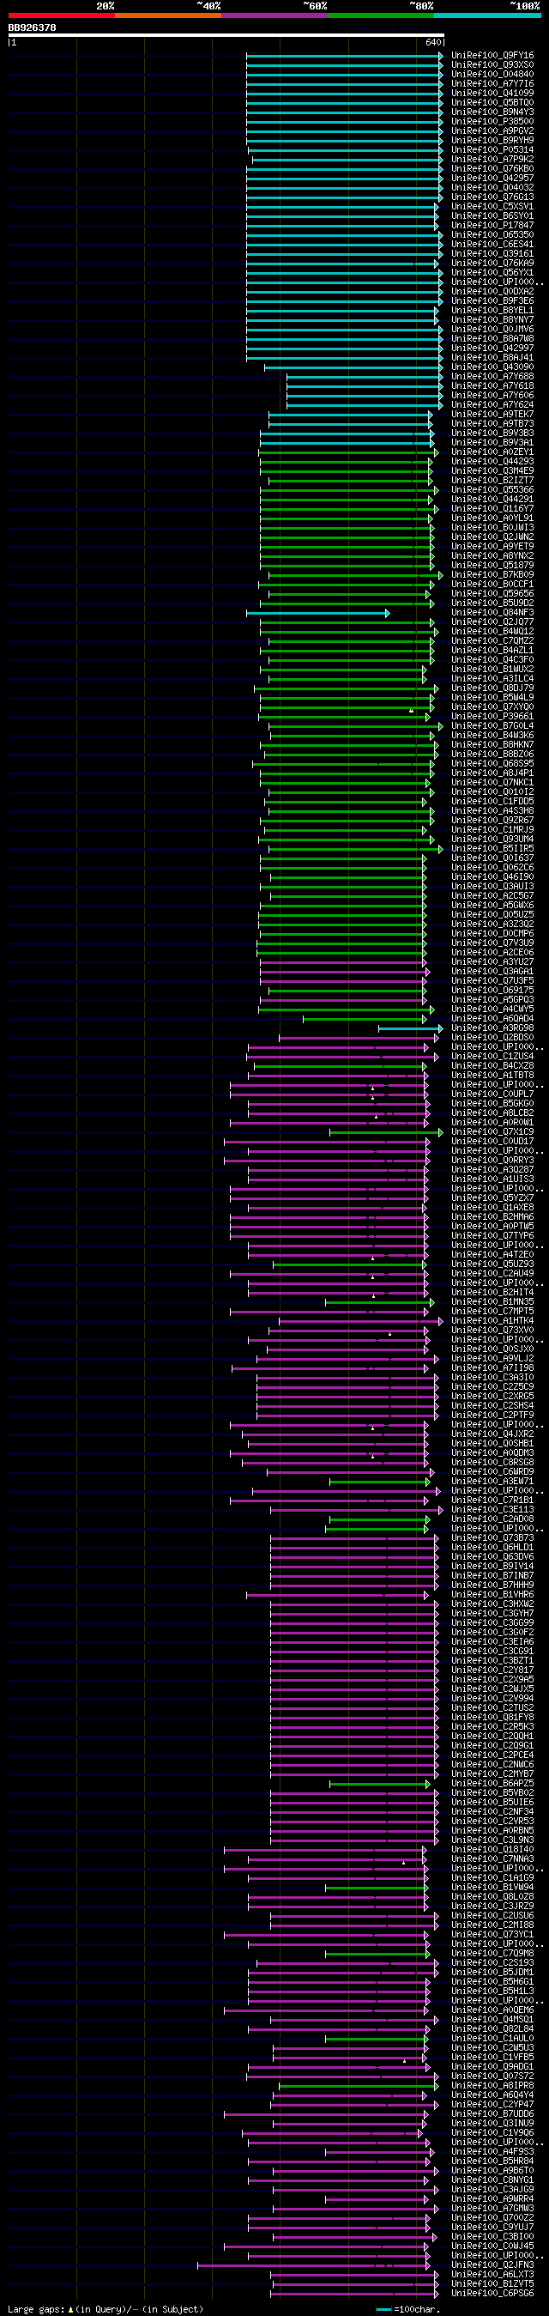Screen dimensions: 549x2316
Task: Select the UniRef100_A0ZEY1 label
Action: pyautogui.click(x=492, y=452)
